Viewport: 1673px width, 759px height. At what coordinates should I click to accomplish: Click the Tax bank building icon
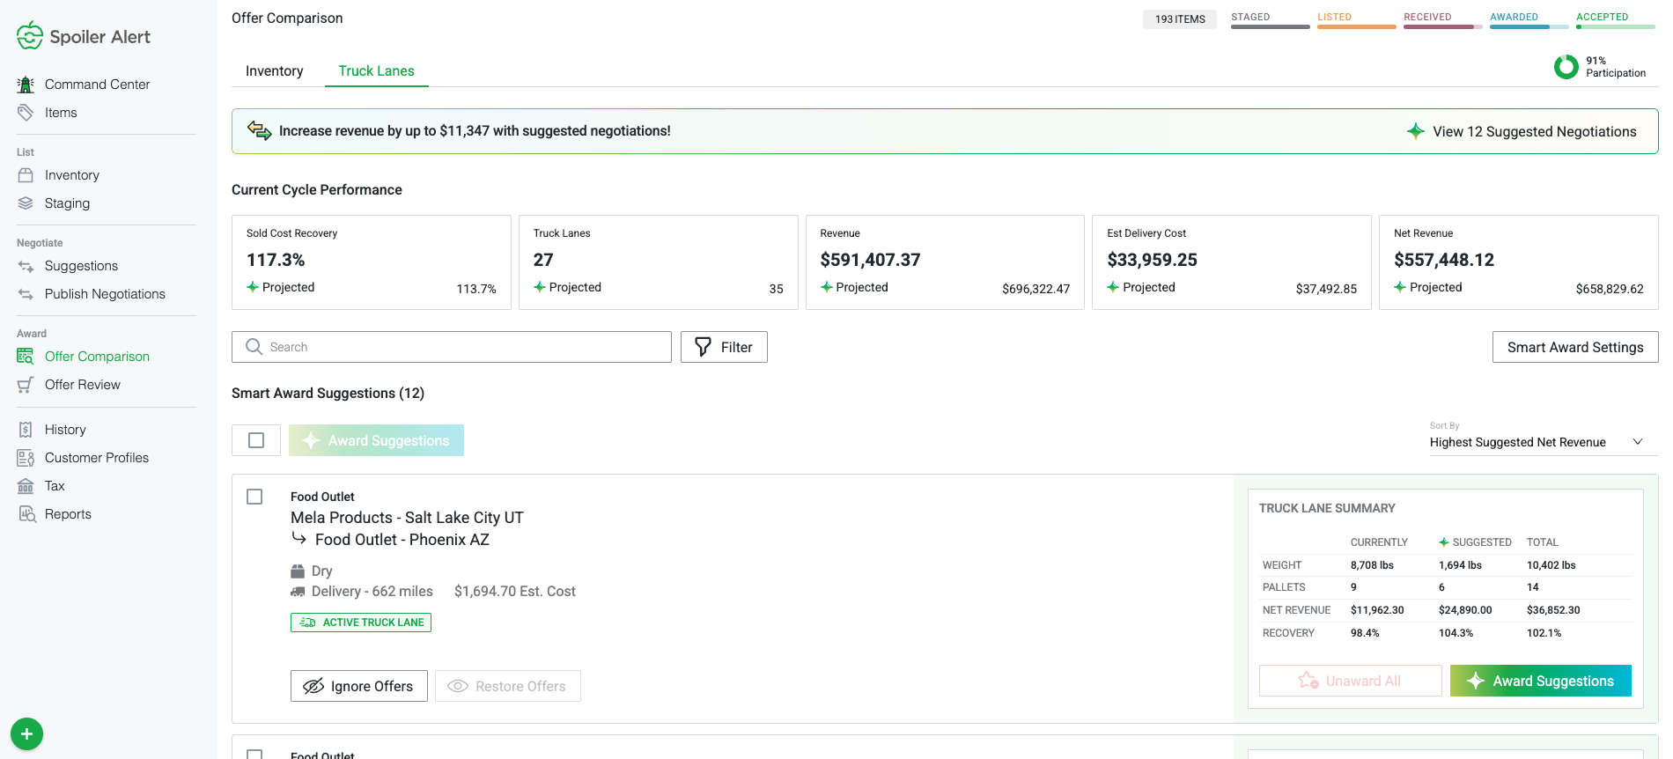pyautogui.click(x=26, y=486)
